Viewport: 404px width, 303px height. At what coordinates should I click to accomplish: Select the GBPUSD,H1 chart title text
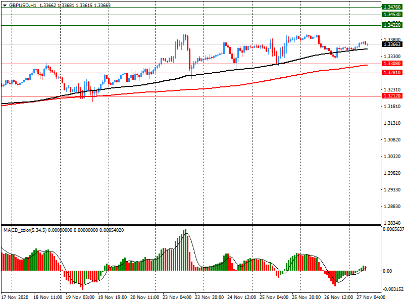click(x=22, y=5)
